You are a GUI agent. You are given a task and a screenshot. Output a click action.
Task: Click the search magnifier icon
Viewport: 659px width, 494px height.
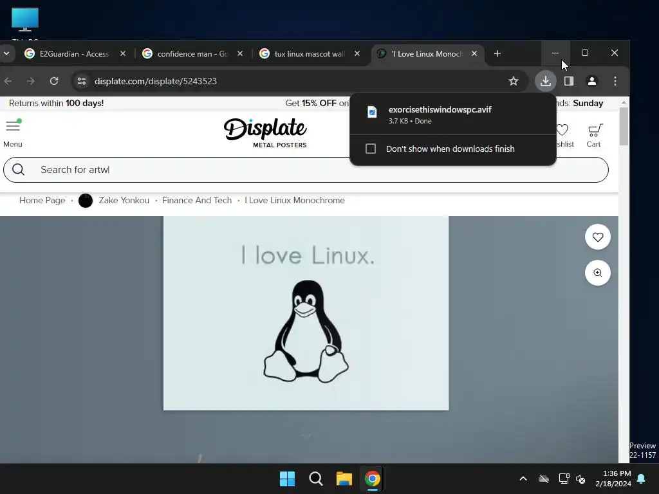click(x=18, y=170)
